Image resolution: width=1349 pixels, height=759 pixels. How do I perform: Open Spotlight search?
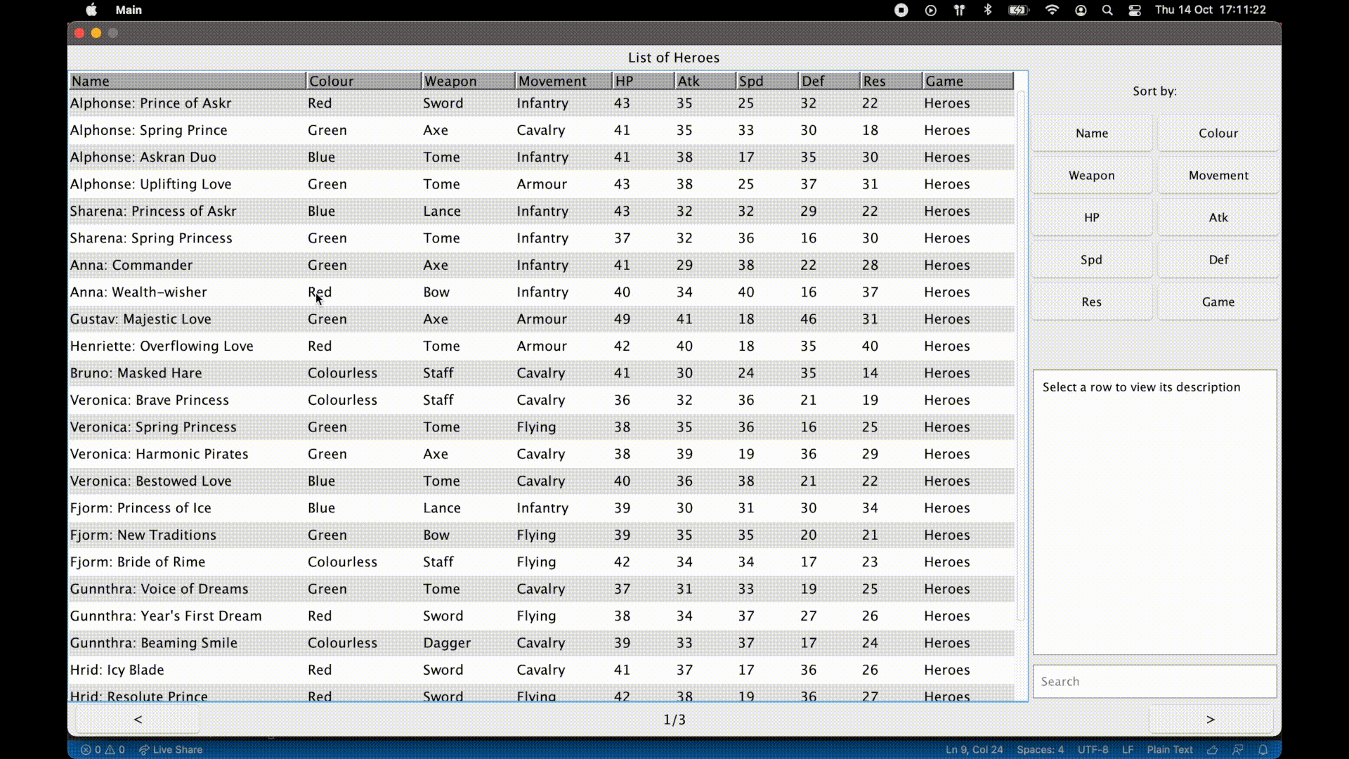[1107, 10]
